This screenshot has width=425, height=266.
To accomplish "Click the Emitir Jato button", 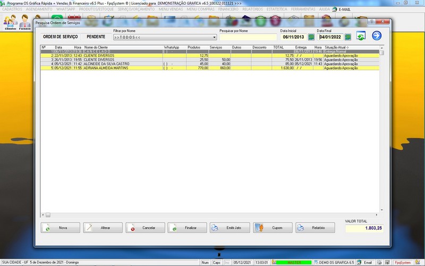I will [x=230, y=228].
